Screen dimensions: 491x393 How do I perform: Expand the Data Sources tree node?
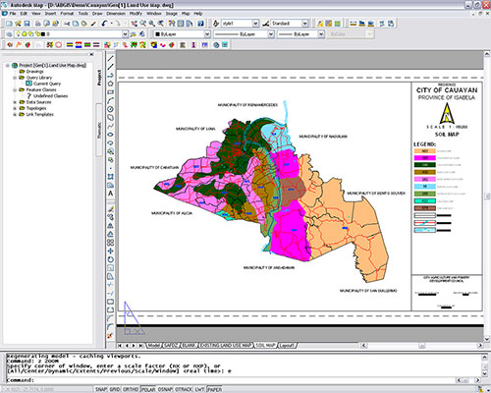point(15,102)
